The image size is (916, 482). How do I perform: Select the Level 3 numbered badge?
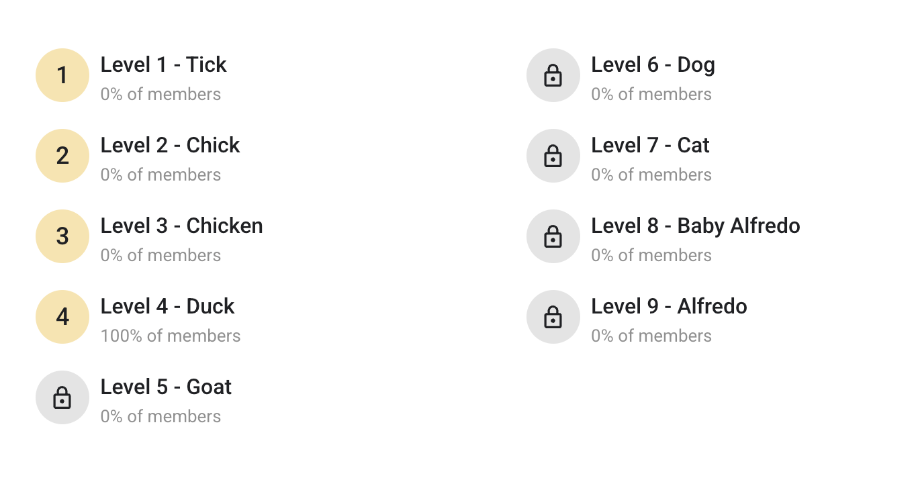coord(62,236)
